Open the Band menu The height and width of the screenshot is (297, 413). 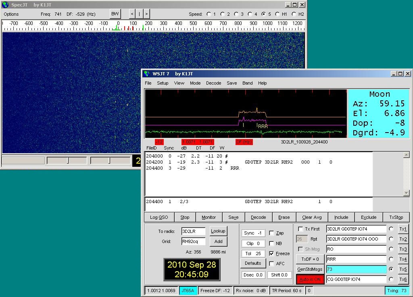click(247, 83)
